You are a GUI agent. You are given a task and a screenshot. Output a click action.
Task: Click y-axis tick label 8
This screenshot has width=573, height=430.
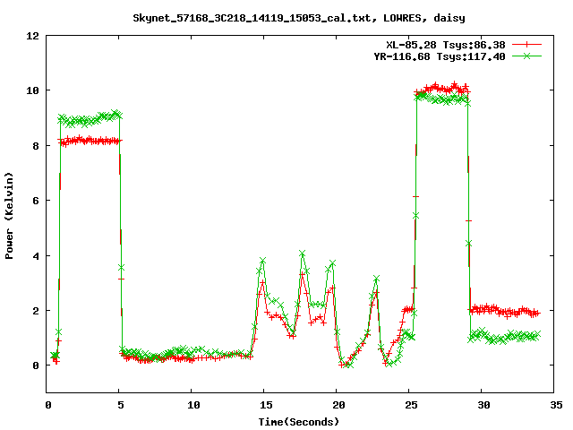36,146
